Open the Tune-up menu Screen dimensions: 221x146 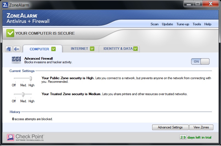click(183, 24)
